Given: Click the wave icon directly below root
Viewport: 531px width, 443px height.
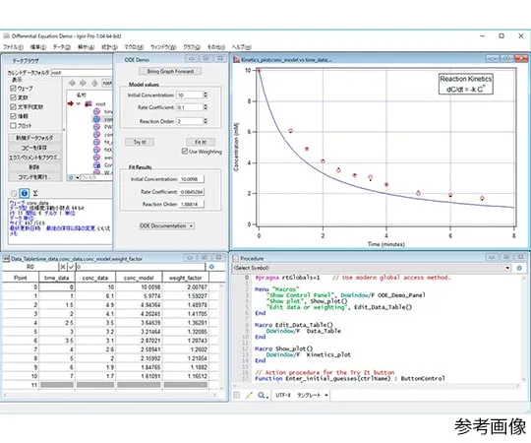Looking at the screenshot, I should pos(96,111).
